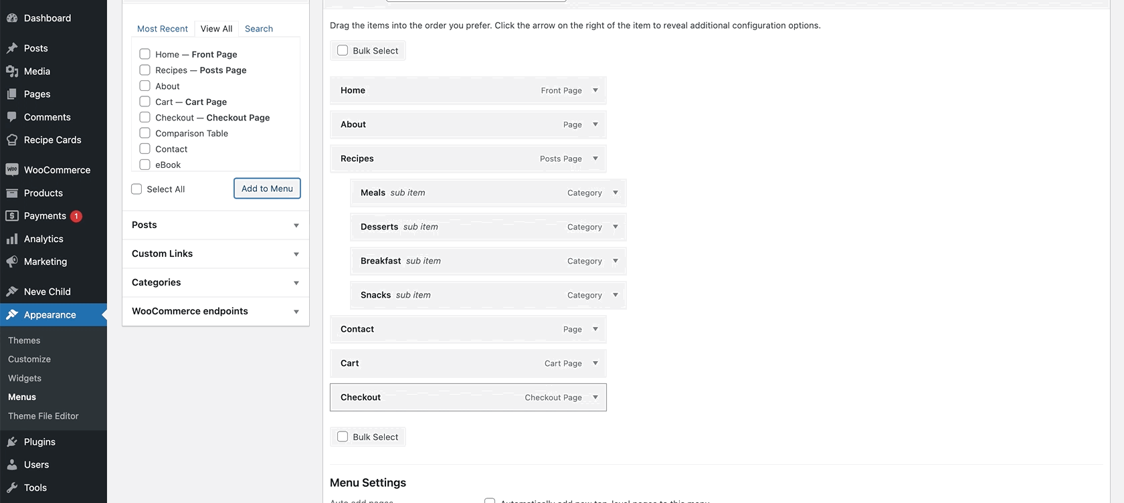Open Media via its sidebar icon
The width and height of the screenshot is (1124, 503).
coord(12,71)
